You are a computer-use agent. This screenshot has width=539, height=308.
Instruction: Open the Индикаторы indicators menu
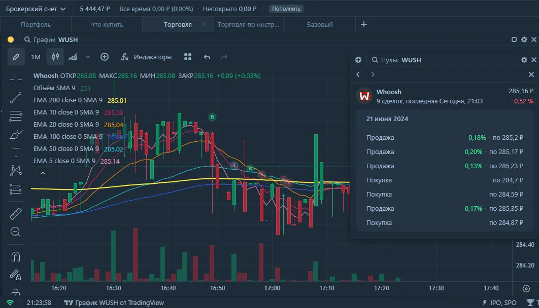tap(147, 57)
